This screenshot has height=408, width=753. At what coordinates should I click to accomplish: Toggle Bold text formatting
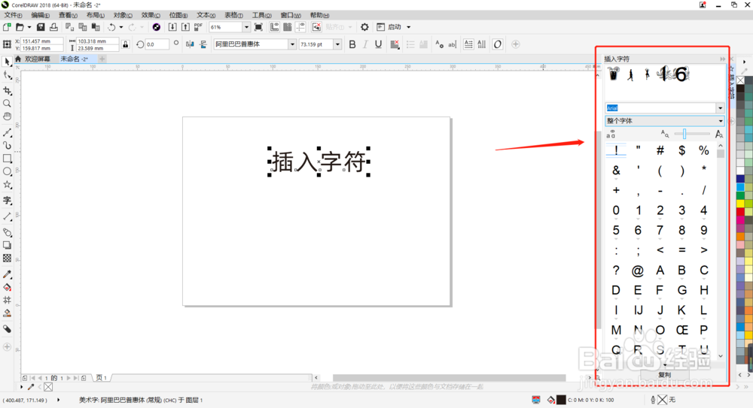coord(352,44)
